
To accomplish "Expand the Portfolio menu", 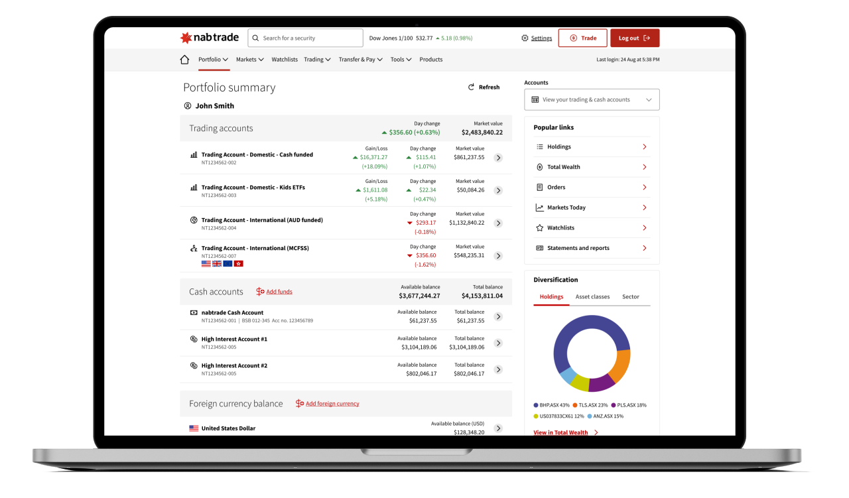I will point(214,60).
